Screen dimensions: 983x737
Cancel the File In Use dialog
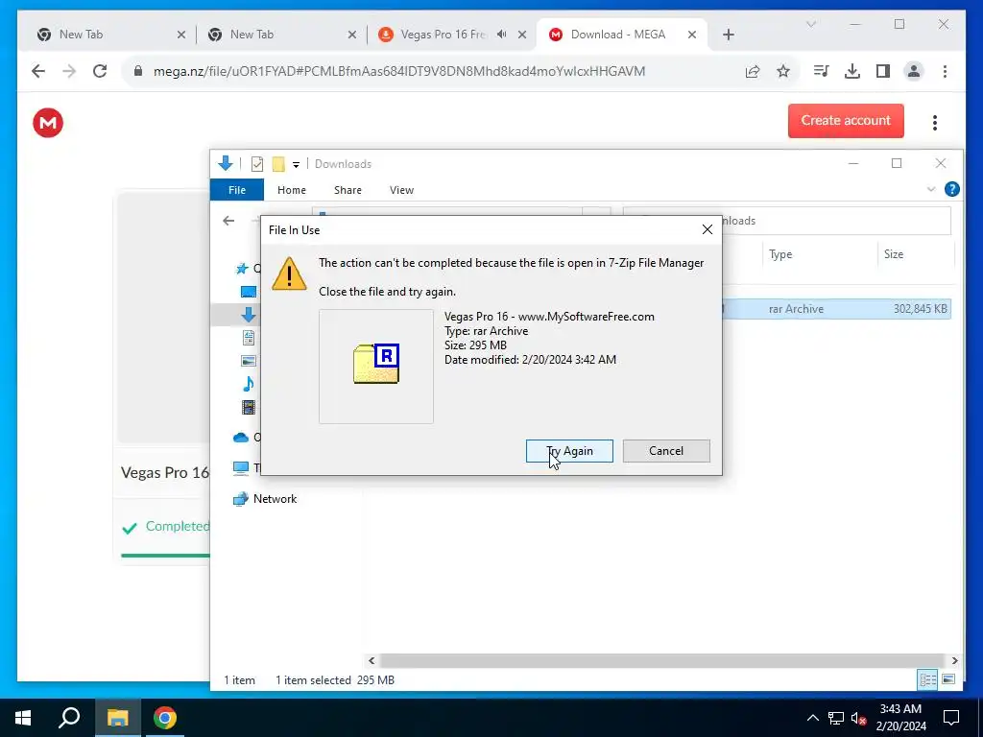pyautogui.click(x=666, y=451)
